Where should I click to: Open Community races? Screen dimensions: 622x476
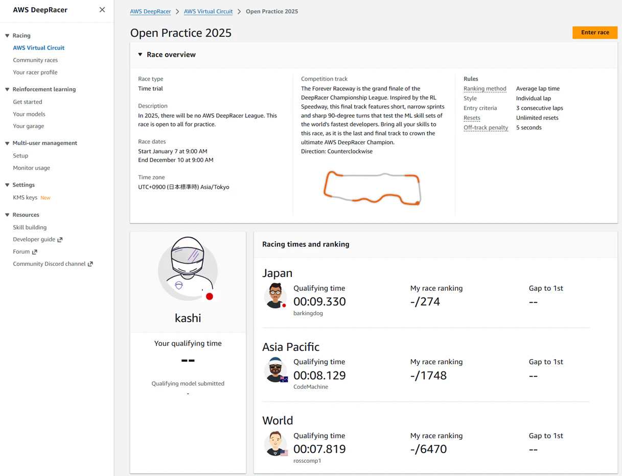pos(35,60)
